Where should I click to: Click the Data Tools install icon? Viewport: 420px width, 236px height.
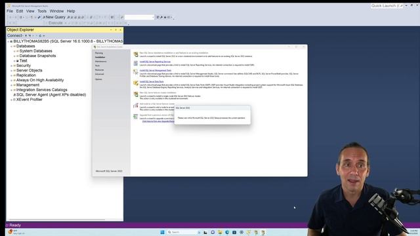pos(136,83)
